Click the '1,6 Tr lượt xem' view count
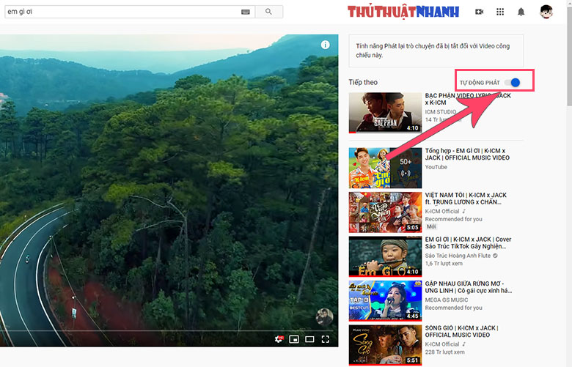The height and width of the screenshot is (367, 572). coord(444,264)
